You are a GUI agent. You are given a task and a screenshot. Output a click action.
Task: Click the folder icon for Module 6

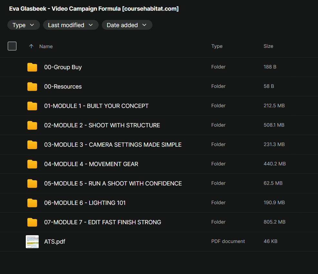[x=32, y=203]
